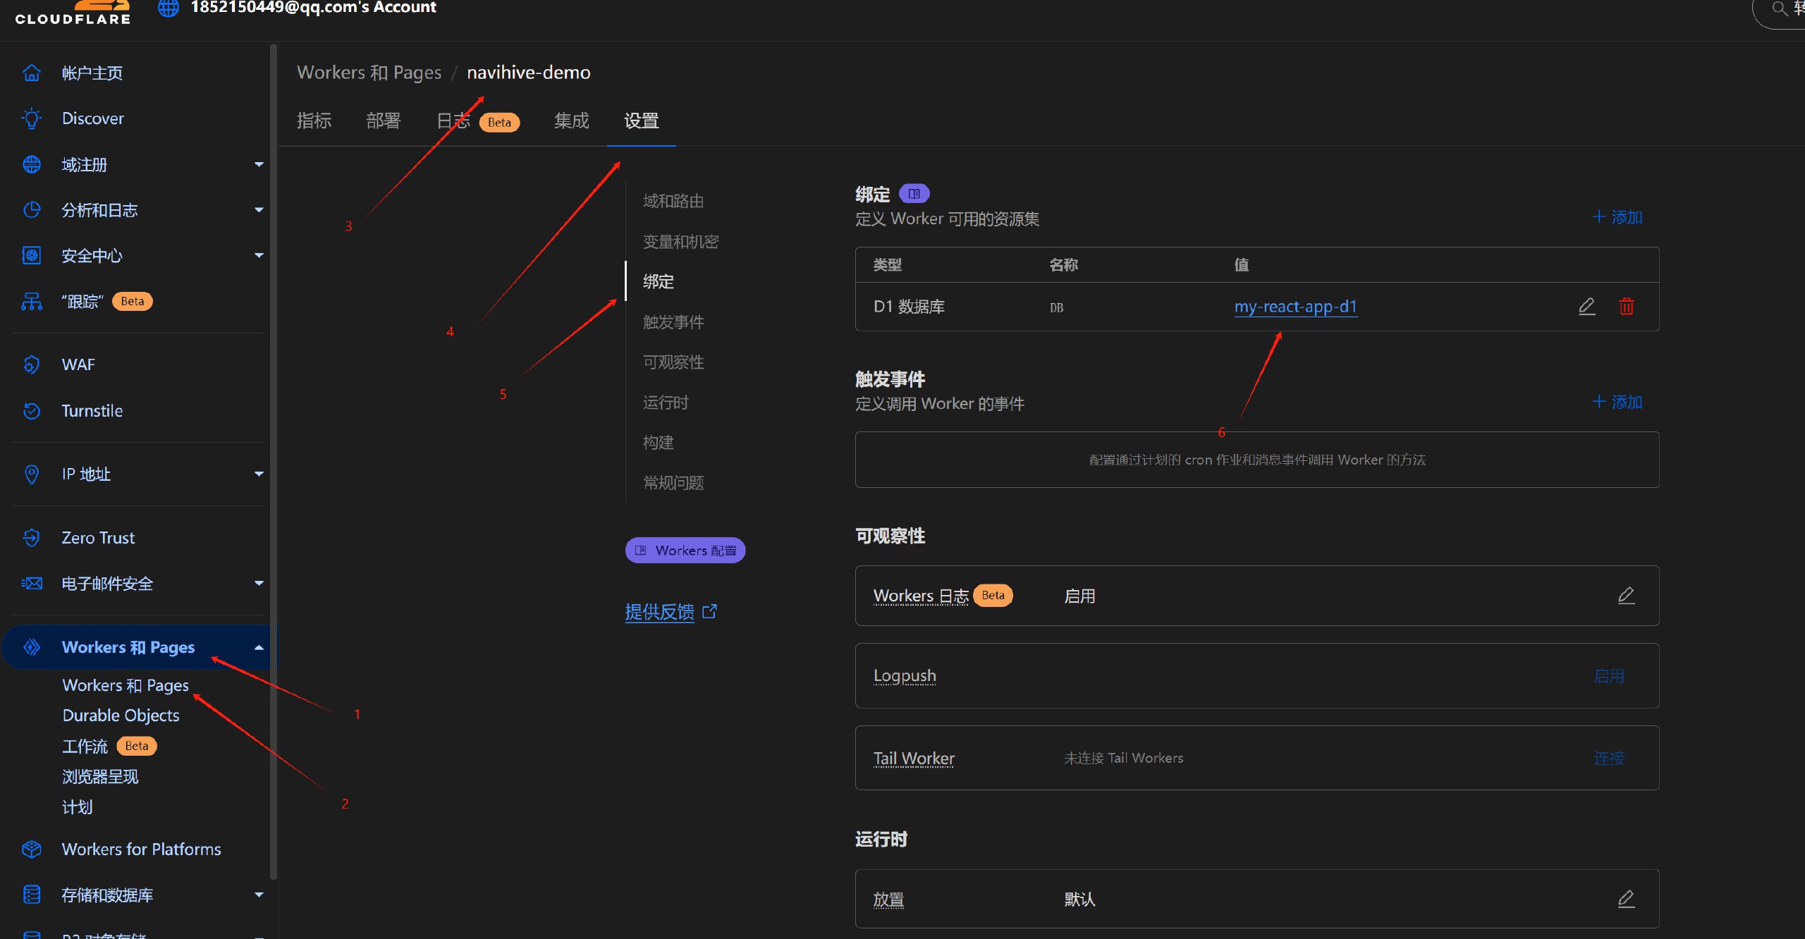Click pencil icon for Workers 日志 row

[x=1626, y=595]
